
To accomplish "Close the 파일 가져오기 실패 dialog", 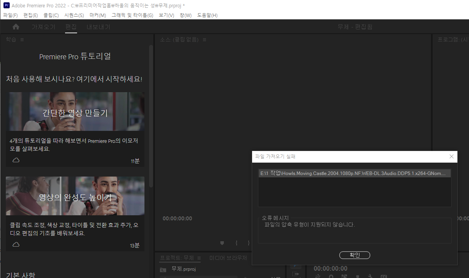I will (x=451, y=156).
